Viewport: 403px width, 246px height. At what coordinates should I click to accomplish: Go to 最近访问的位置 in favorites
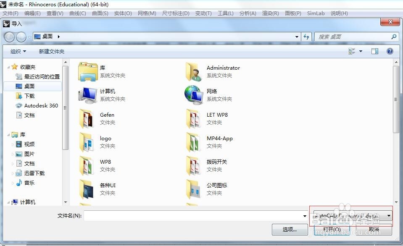37,76
